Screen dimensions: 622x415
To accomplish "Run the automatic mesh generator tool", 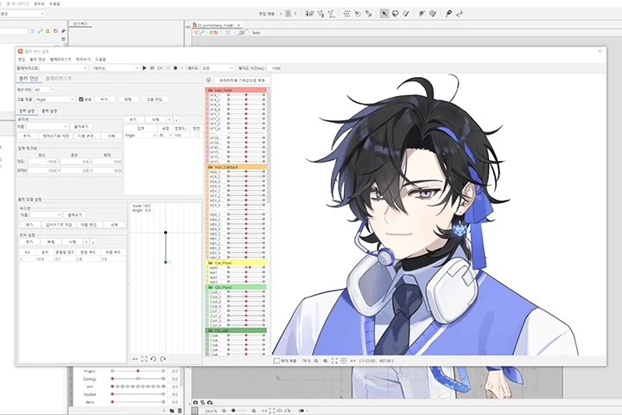I will (x=332, y=14).
